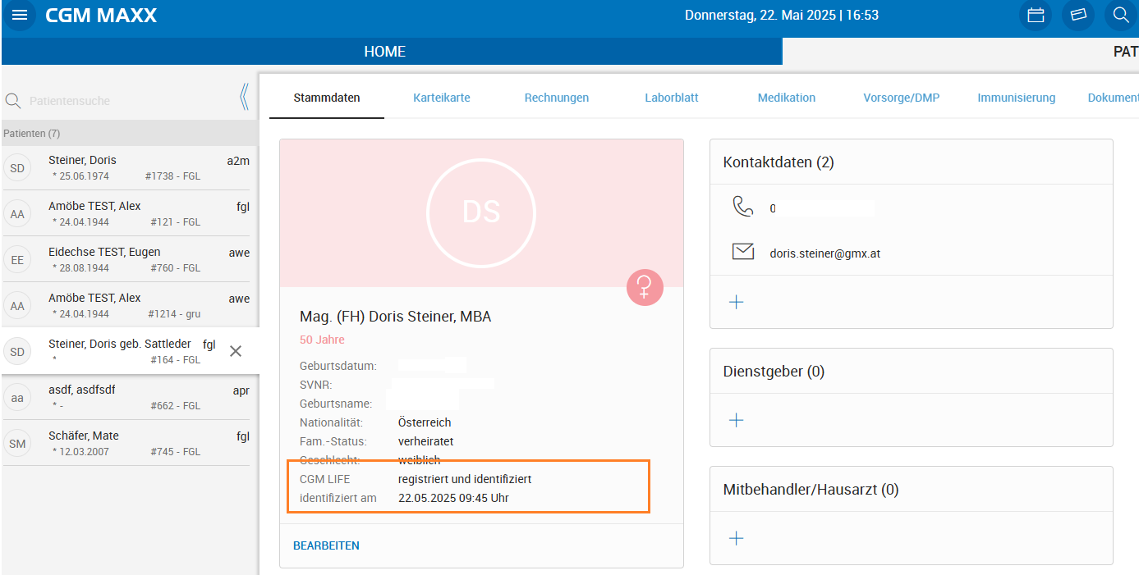The height and width of the screenshot is (575, 1139).
Task: Click the BEARBEITEN link
Action: (x=326, y=545)
